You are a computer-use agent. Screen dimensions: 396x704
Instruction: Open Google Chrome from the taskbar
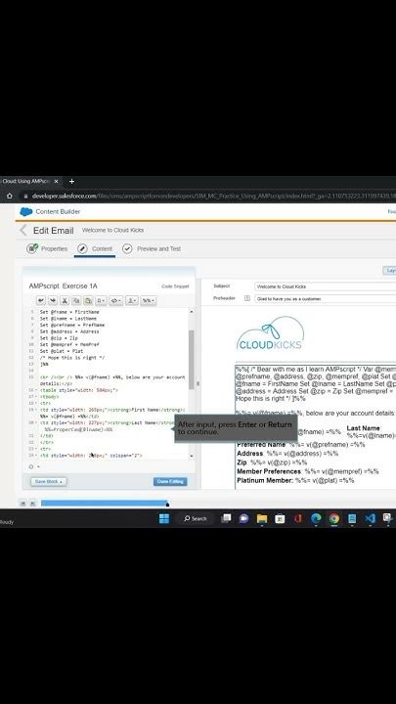tap(334, 518)
